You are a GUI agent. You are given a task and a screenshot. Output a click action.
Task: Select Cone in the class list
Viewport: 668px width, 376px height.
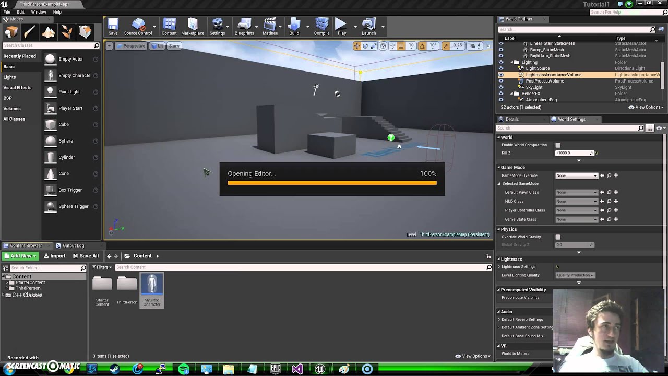point(71,173)
